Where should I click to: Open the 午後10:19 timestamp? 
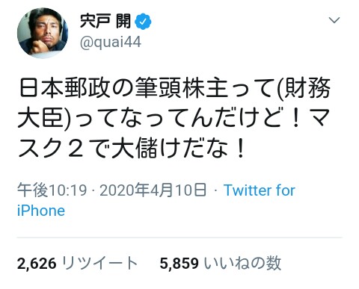point(52,190)
